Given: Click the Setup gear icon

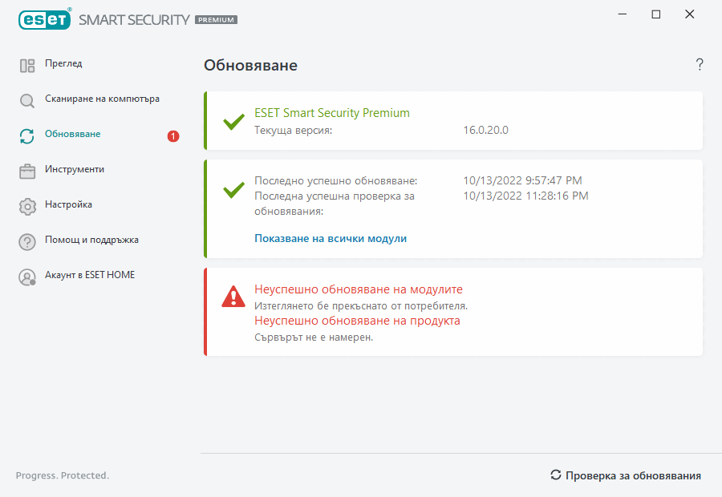Looking at the screenshot, I should [27, 206].
